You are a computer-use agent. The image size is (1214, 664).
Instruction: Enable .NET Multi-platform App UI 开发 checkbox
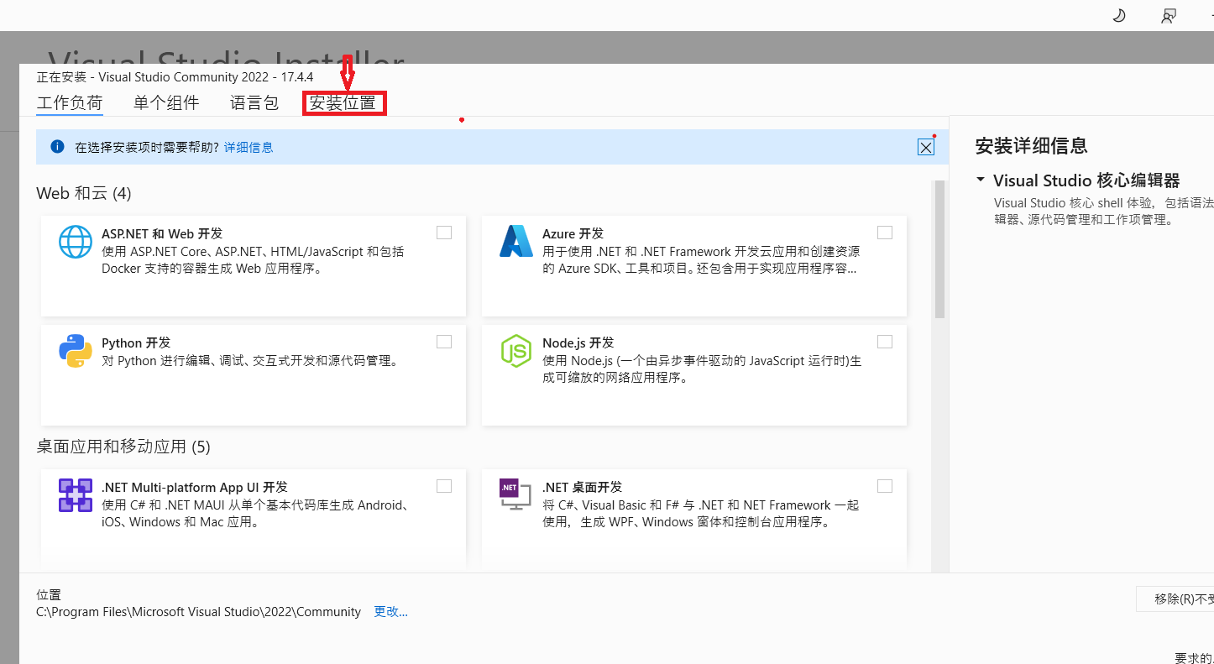point(444,486)
